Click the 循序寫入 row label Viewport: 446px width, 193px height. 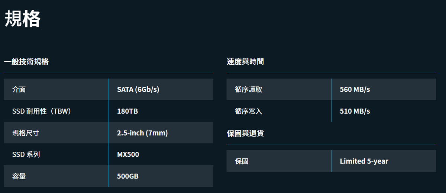pos(248,111)
